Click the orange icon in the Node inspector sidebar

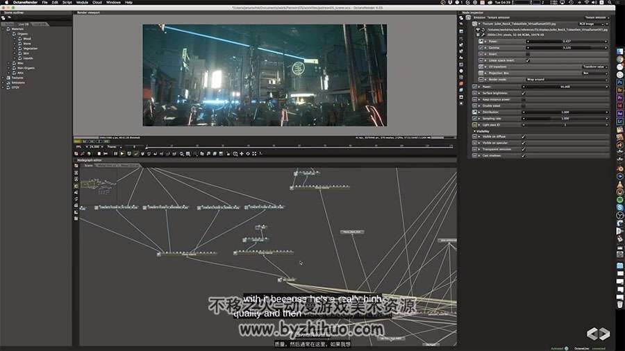click(461, 83)
